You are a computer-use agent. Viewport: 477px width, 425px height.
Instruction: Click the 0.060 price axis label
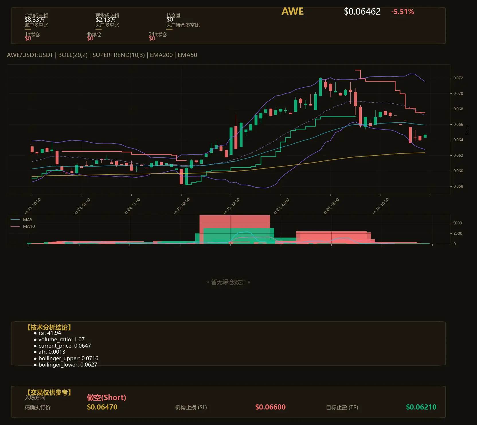point(458,171)
